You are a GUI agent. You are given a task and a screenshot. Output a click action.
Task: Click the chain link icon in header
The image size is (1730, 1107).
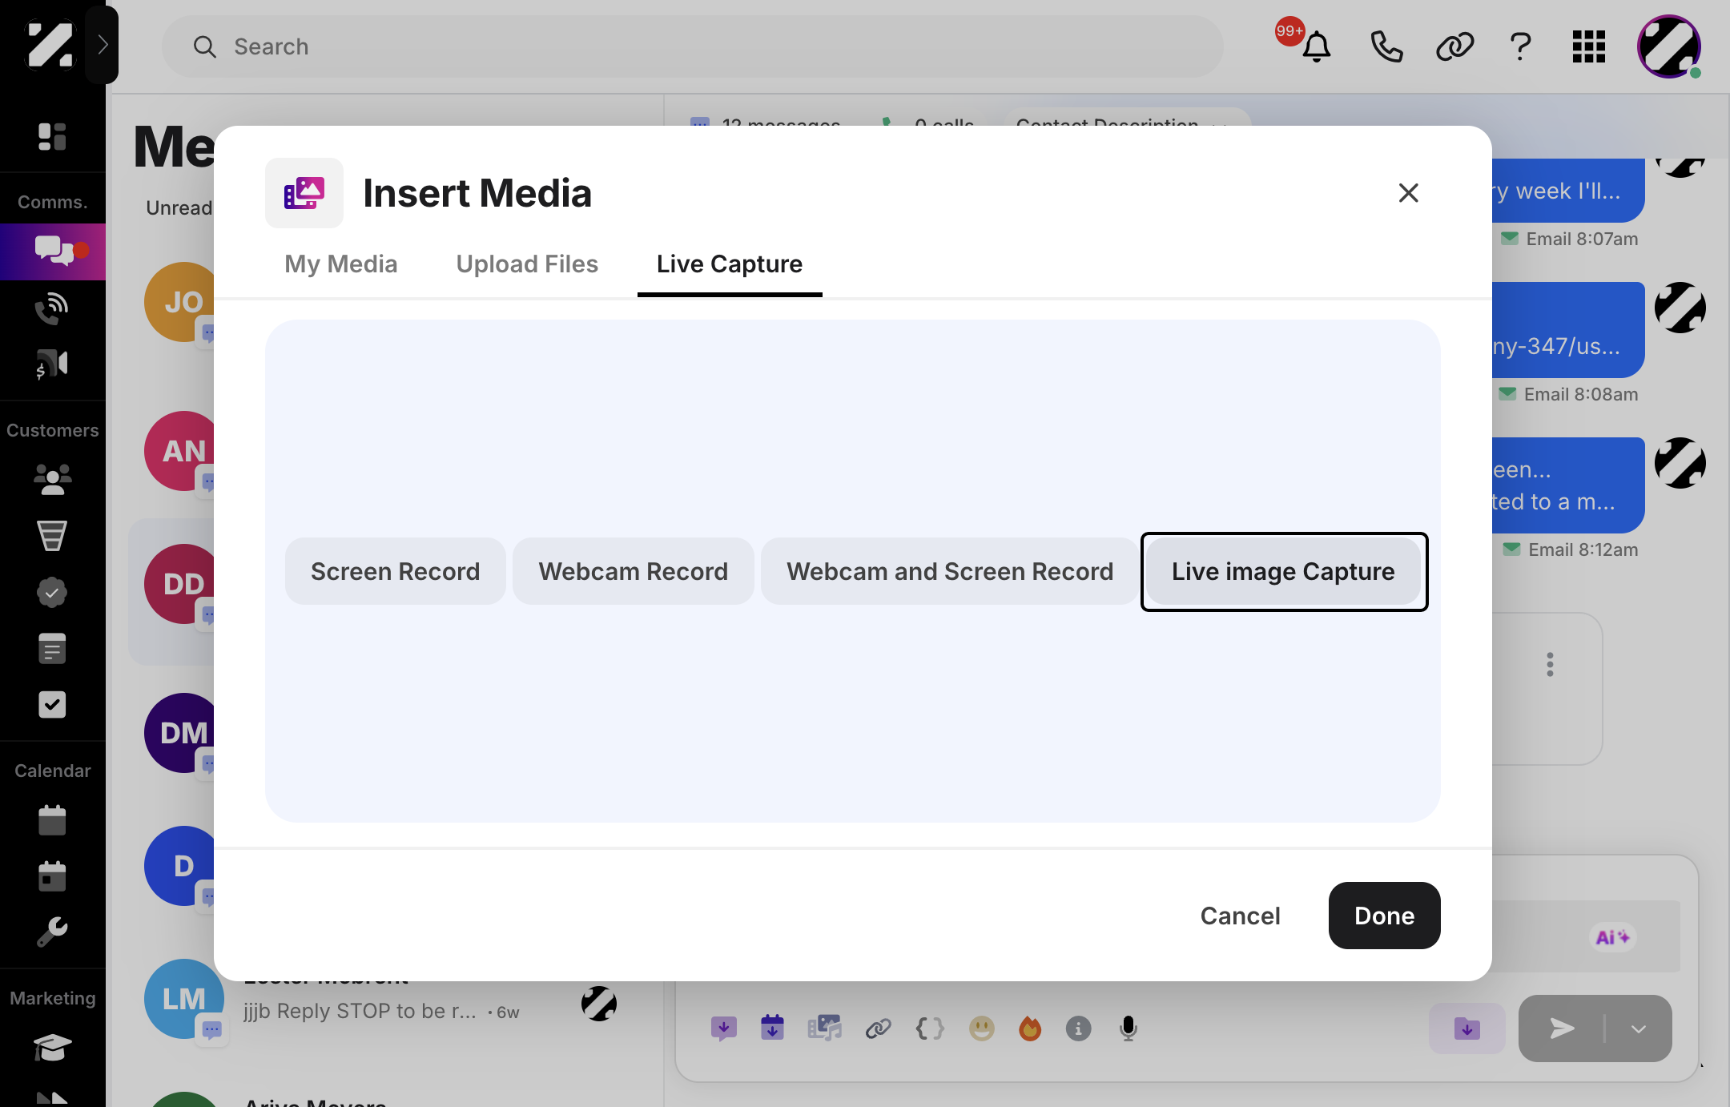tap(1454, 46)
